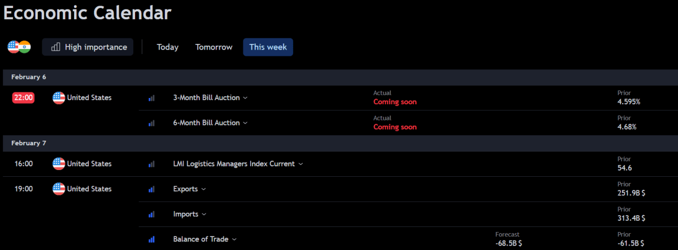678x250 pixels.
Task: Toggle the High importance filter
Action: [88, 47]
